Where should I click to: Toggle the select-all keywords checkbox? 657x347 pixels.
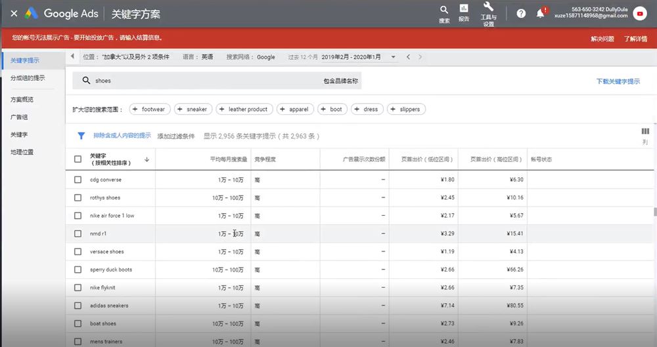pyautogui.click(x=78, y=159)
